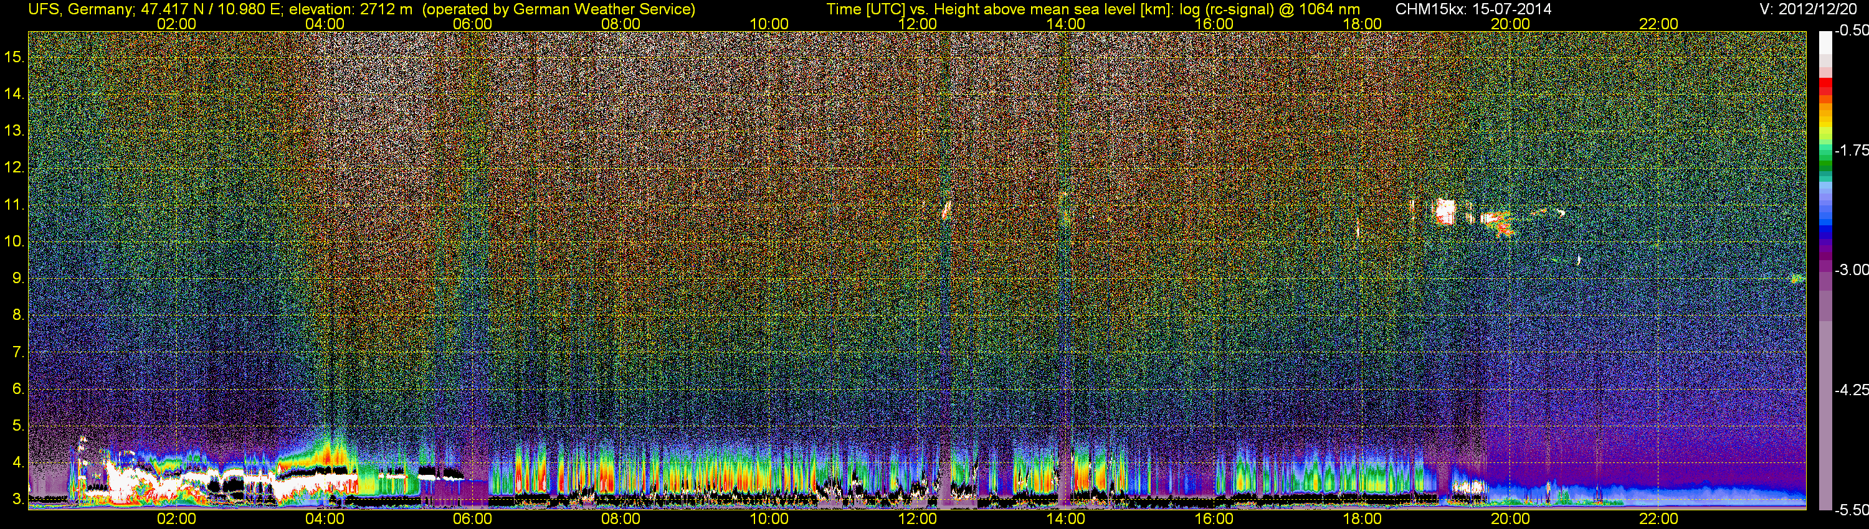Pick "10:00" on the top time axis
1869x529 pixels.
point(769,24)
